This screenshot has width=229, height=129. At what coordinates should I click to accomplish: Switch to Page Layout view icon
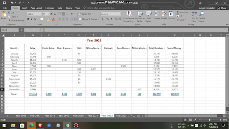191,120
